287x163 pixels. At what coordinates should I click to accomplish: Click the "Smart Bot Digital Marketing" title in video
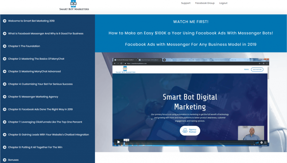click(190, 102)
